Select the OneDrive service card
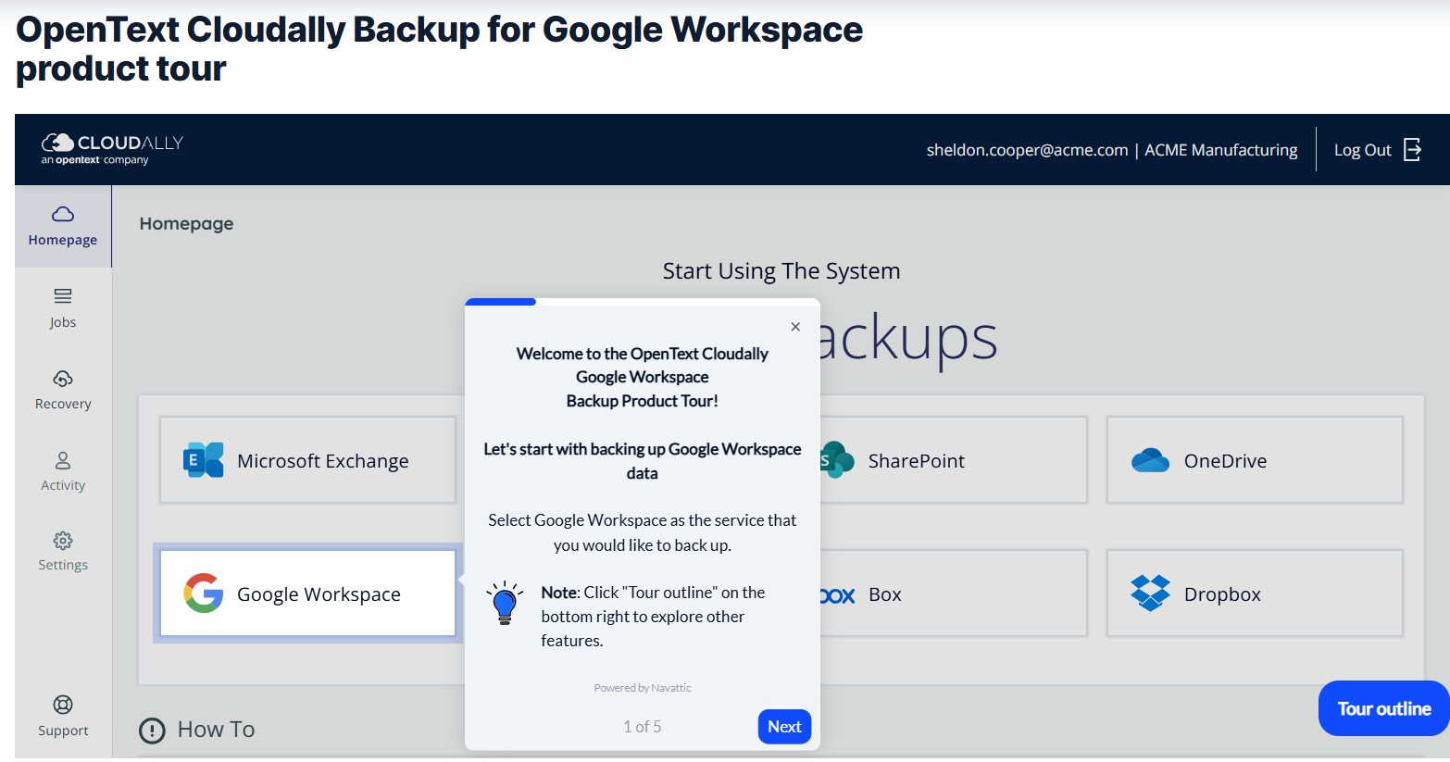Screen dimensions: 1450x762 point(1255,460)
